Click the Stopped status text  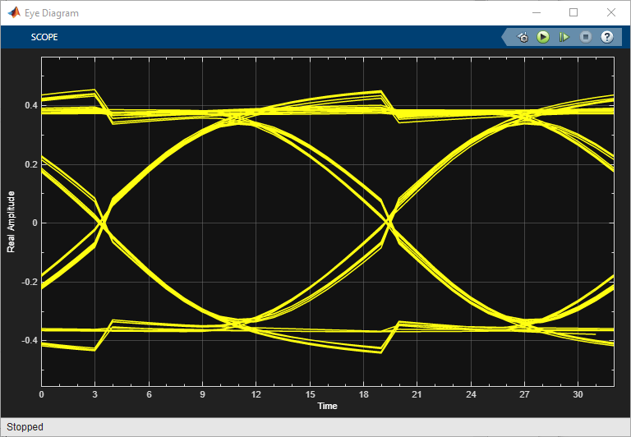pyautogui.click(x=25, y=427)
